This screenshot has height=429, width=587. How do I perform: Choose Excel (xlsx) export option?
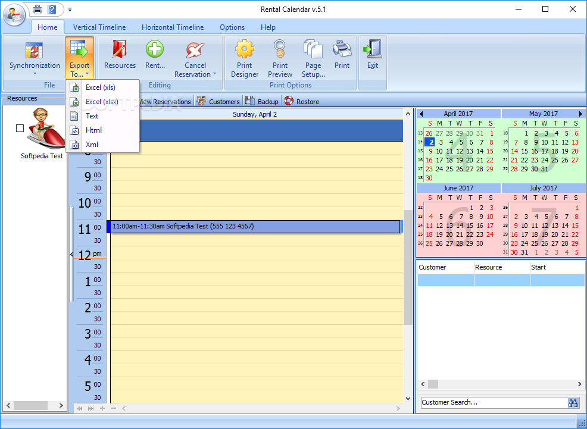point(102,101)
